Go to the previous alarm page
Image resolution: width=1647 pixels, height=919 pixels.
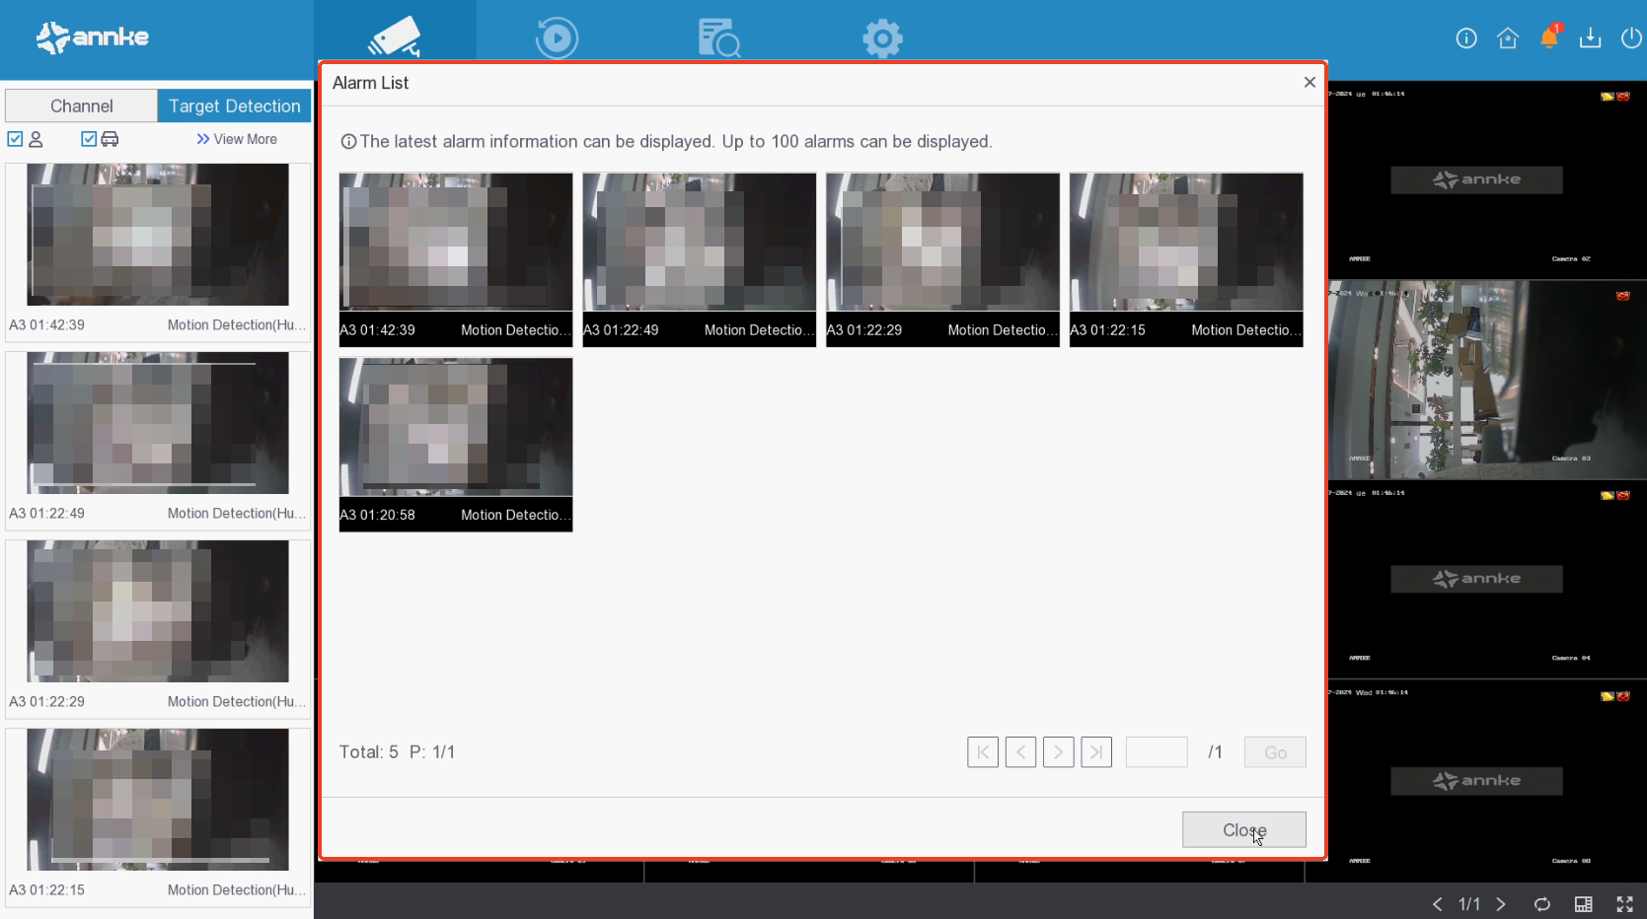pyautogui.click(x=1020, y=752)
